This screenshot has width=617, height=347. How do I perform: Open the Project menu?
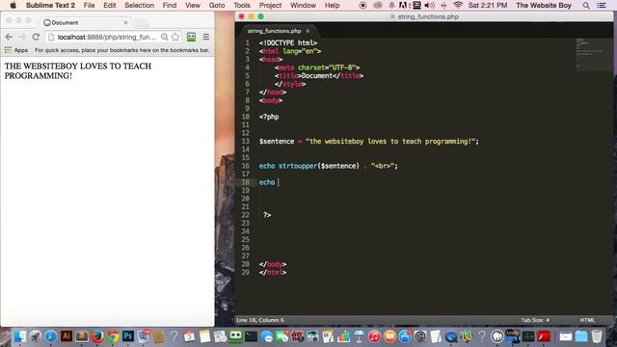pyautogui.click(x=270, y=5)
